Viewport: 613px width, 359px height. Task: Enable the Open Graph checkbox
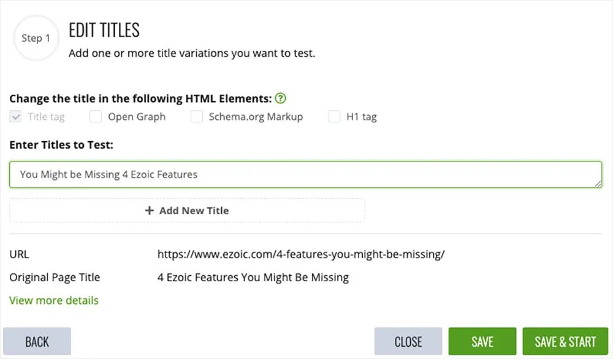(96, 117)
